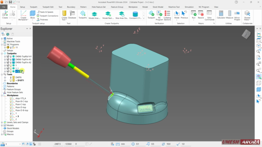Toggle light bulb for D40t6-TopRuf-A1
The image size is (262, 147).
tap(11, 56)
